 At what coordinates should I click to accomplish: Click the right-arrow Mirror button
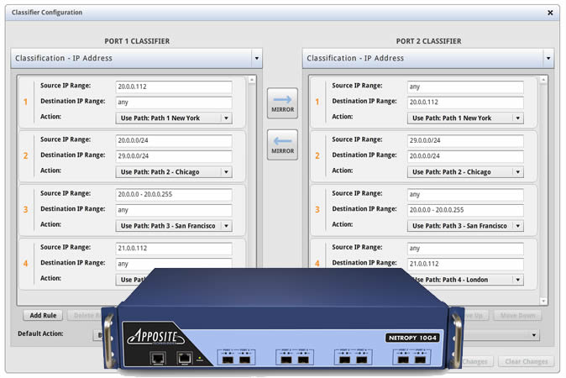tap(282, 102)
